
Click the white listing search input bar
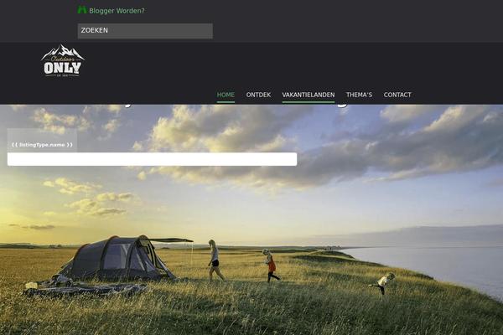152,159
